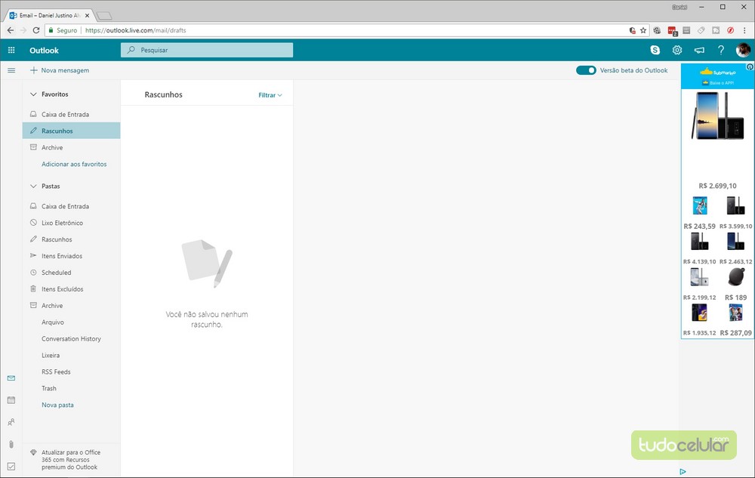The height and width of the screenshot is (478, 755).
Task: Open the app launcher grid icon
Action: 11,51
